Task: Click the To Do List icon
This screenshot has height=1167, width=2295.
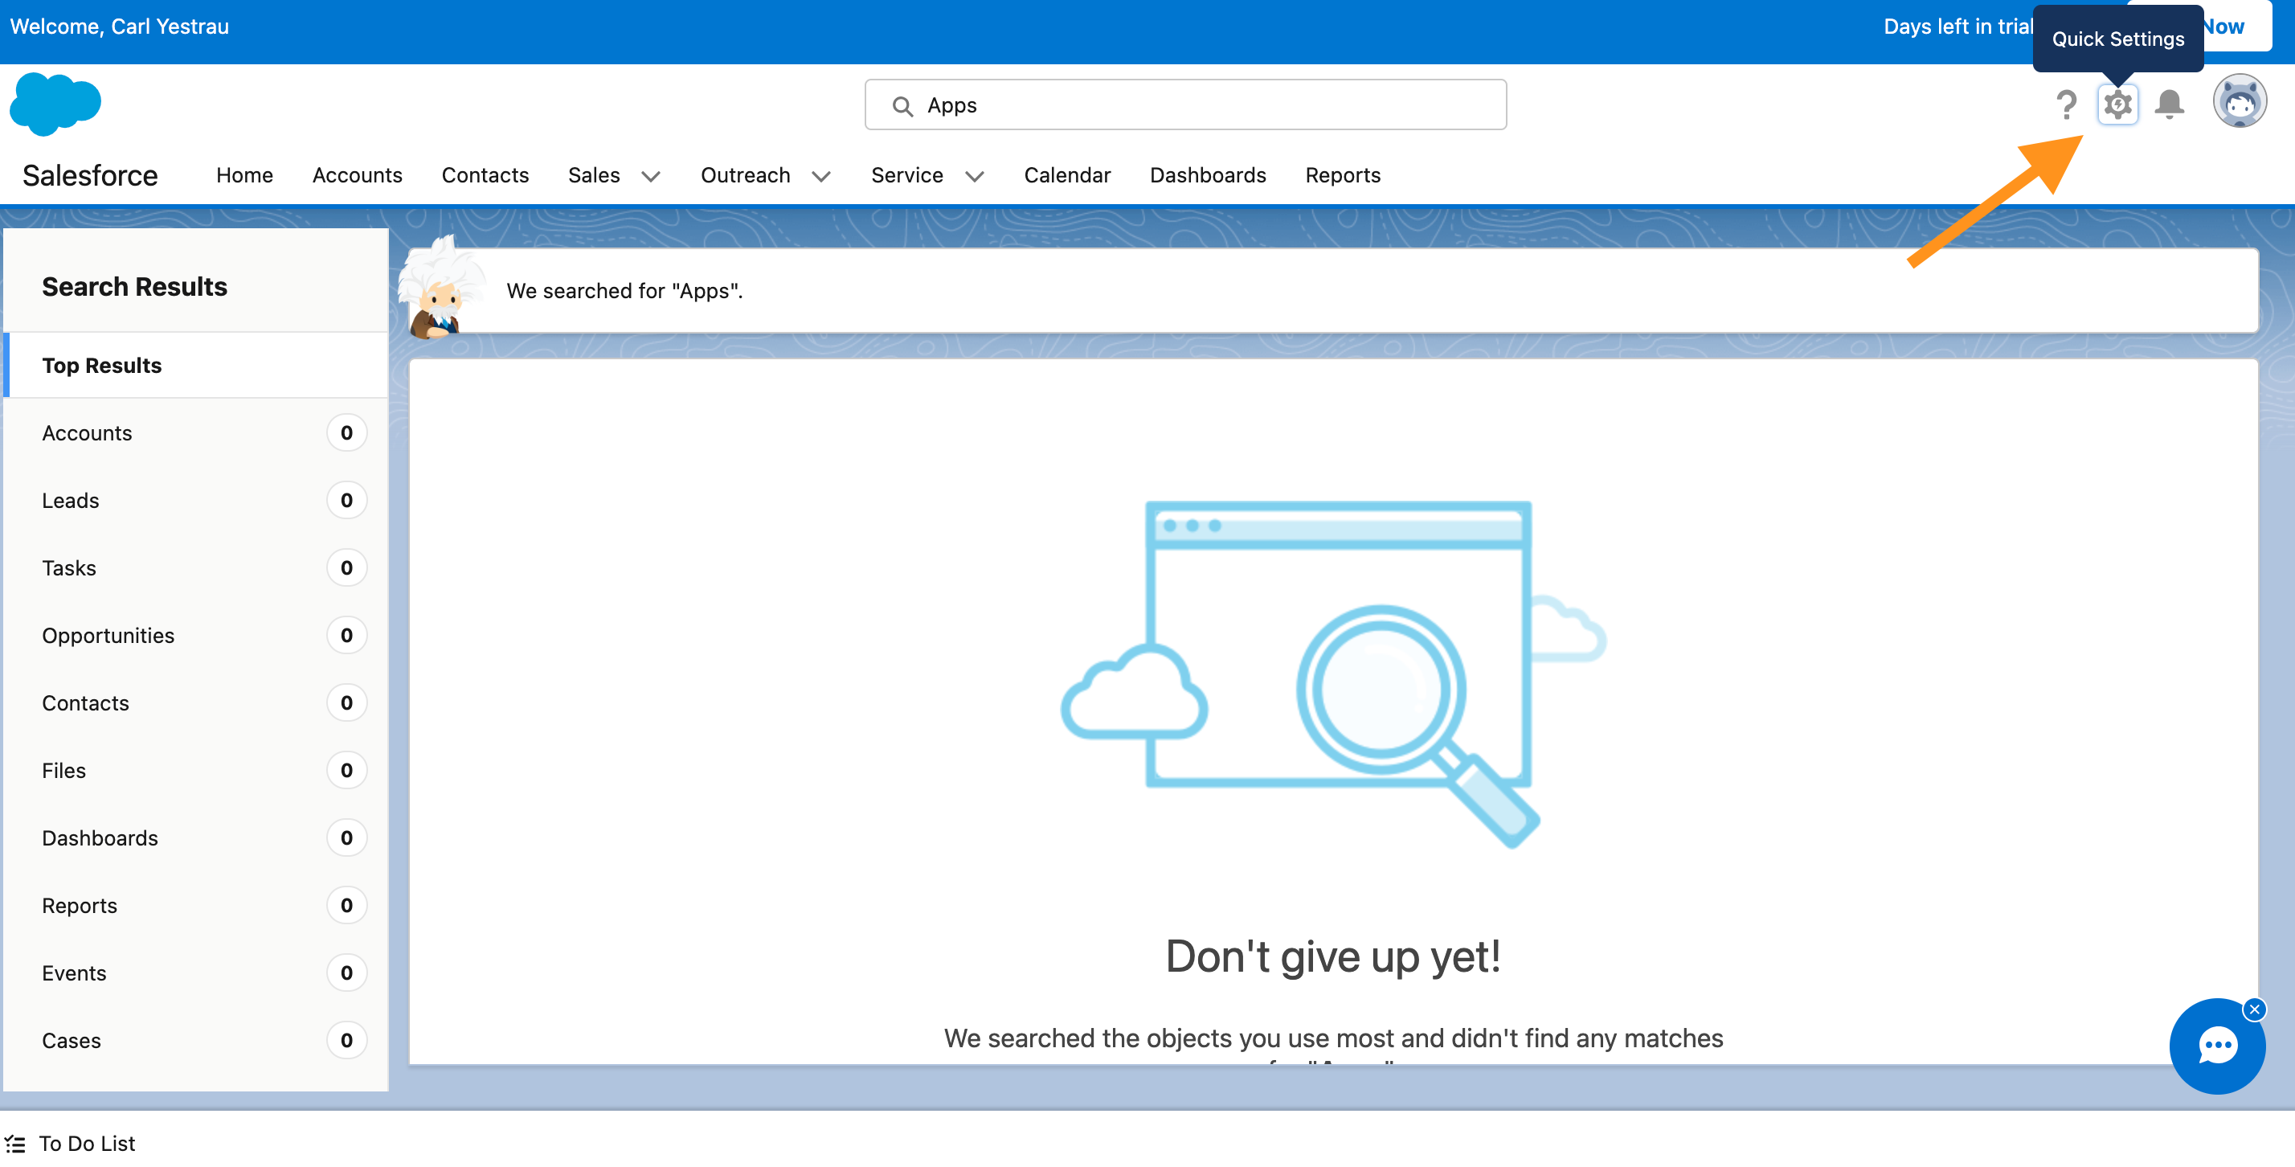Action: (14, 1143)
